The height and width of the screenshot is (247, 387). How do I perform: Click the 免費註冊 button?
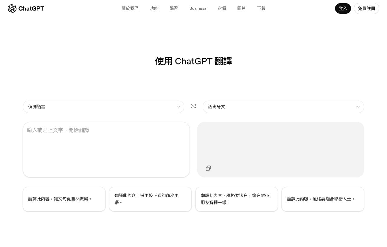(366, 8)
